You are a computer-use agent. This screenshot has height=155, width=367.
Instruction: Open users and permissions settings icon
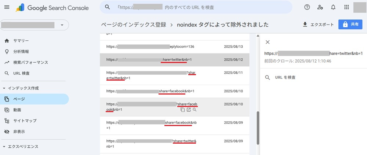tap(320, 7)
